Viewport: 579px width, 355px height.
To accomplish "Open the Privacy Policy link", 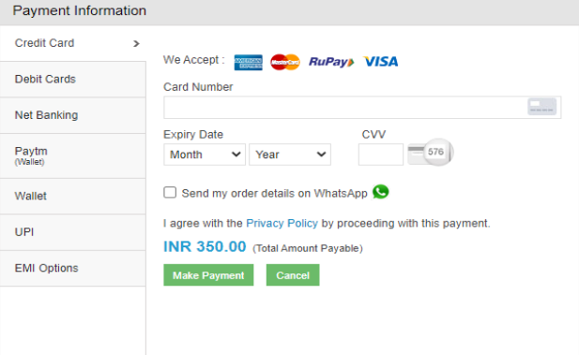I will tap(282, 223).
